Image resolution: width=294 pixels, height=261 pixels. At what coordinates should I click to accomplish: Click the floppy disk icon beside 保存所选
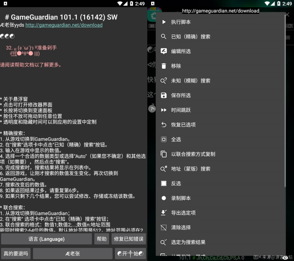point(164,95)
